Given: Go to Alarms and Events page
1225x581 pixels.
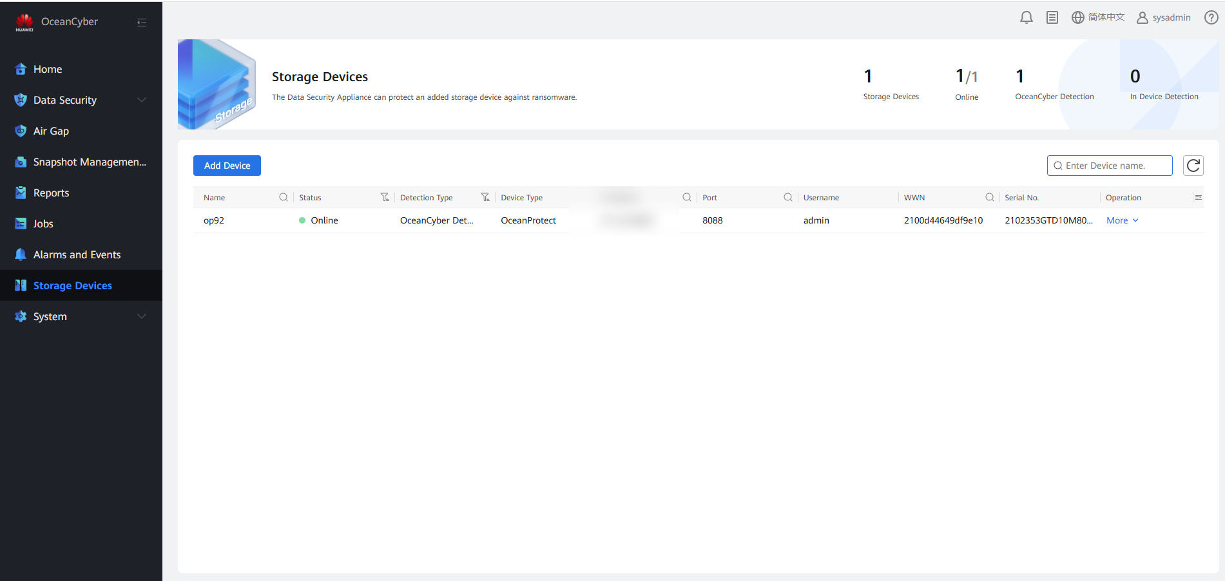Looking at the screenshot, I should (x=77, y=254).
